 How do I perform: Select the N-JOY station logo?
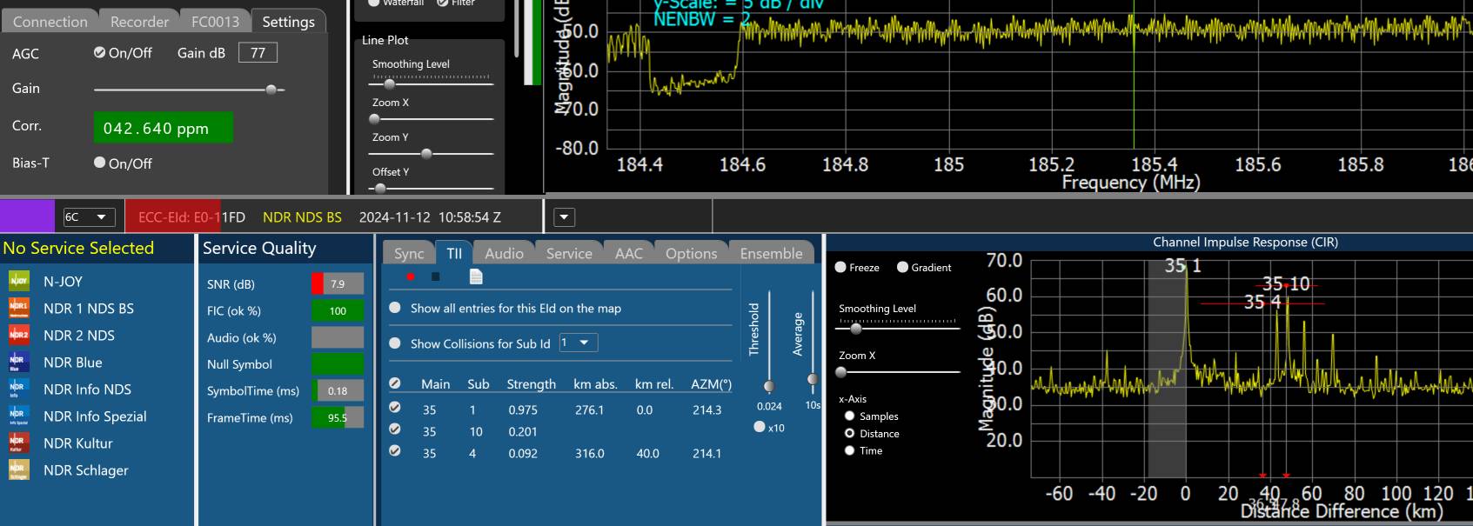click(19, 281)
